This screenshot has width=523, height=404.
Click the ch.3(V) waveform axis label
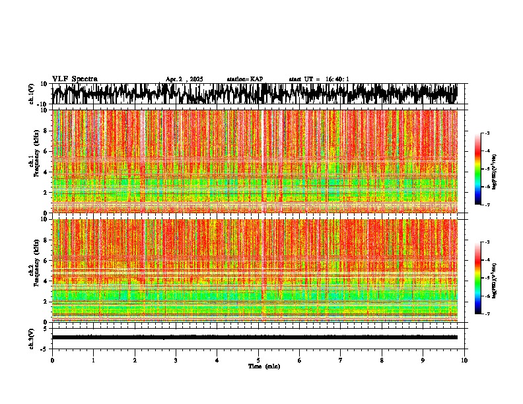pos(32,339)
